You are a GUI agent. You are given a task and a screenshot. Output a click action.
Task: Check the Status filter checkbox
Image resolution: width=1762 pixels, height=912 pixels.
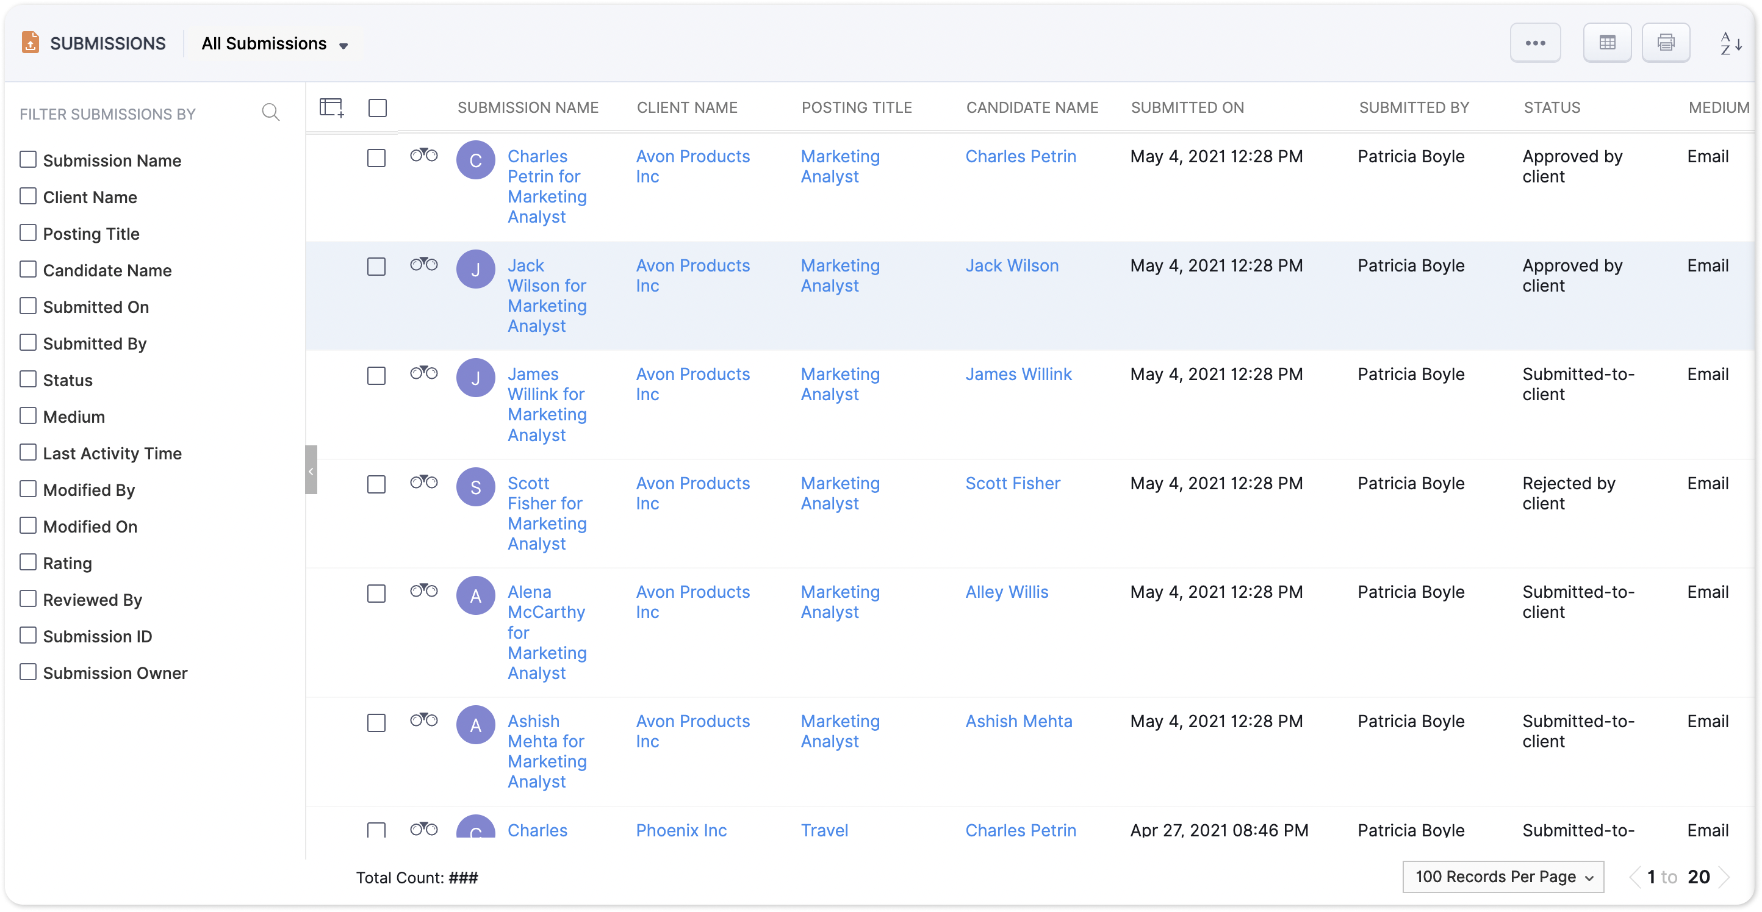(28, 379)
